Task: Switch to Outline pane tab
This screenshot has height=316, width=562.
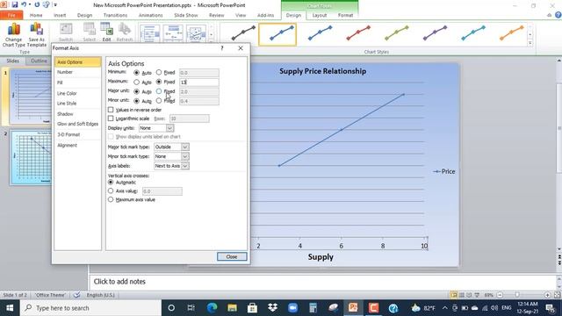Action: (x=39, y=61)
